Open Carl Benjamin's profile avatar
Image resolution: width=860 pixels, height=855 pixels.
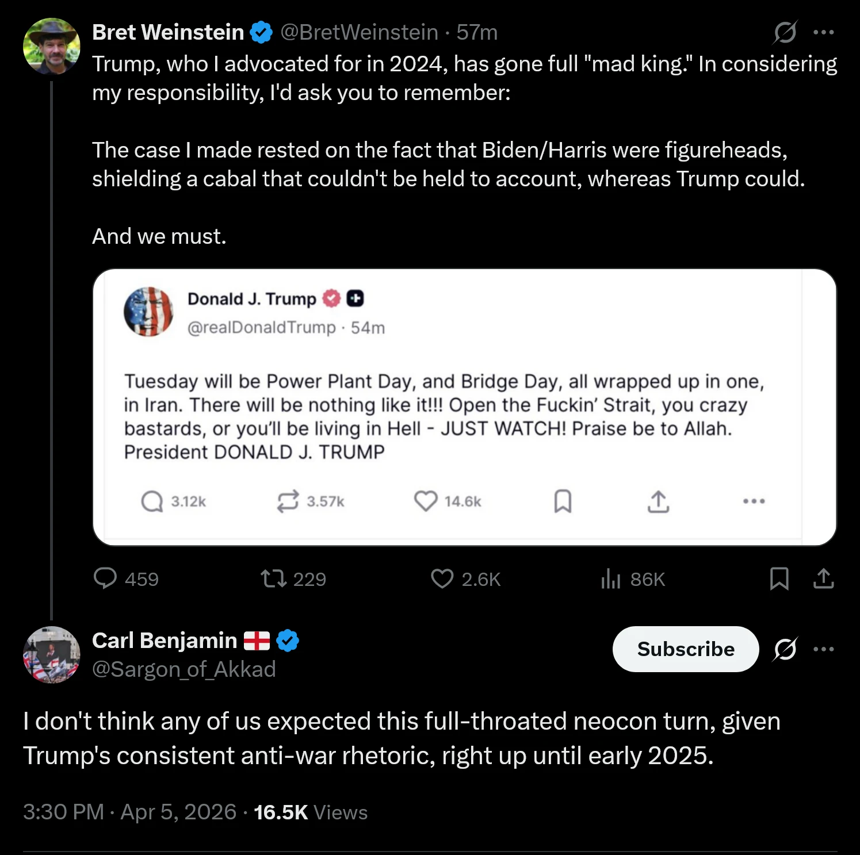point(51,654)
